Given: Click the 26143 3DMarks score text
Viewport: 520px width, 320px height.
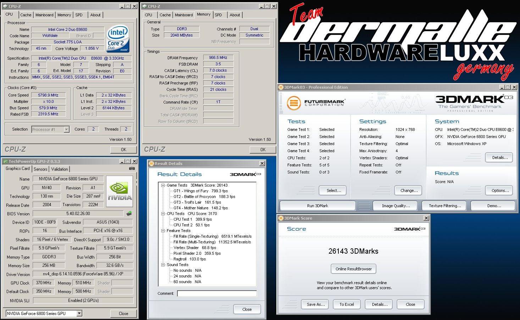Looking at the screenshot, I should [353, 251].
